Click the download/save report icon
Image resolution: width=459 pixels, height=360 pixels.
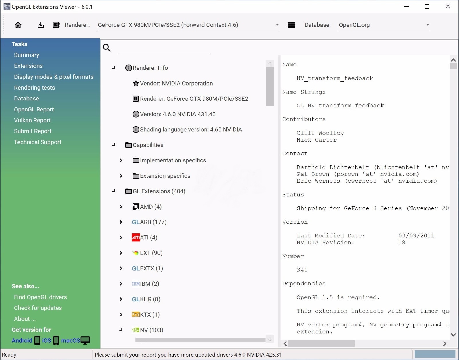point(41,25)
